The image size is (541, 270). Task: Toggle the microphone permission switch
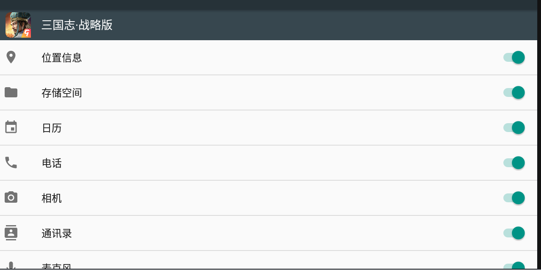click(514, 266)
